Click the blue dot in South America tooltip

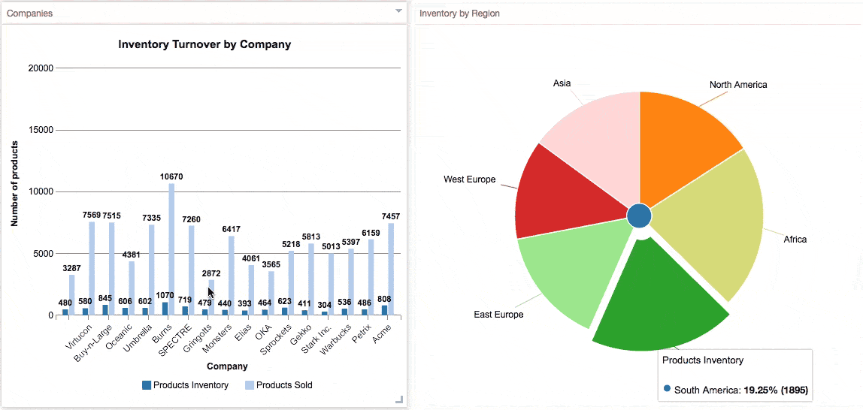pyautogui.click(x=667, y=390)
